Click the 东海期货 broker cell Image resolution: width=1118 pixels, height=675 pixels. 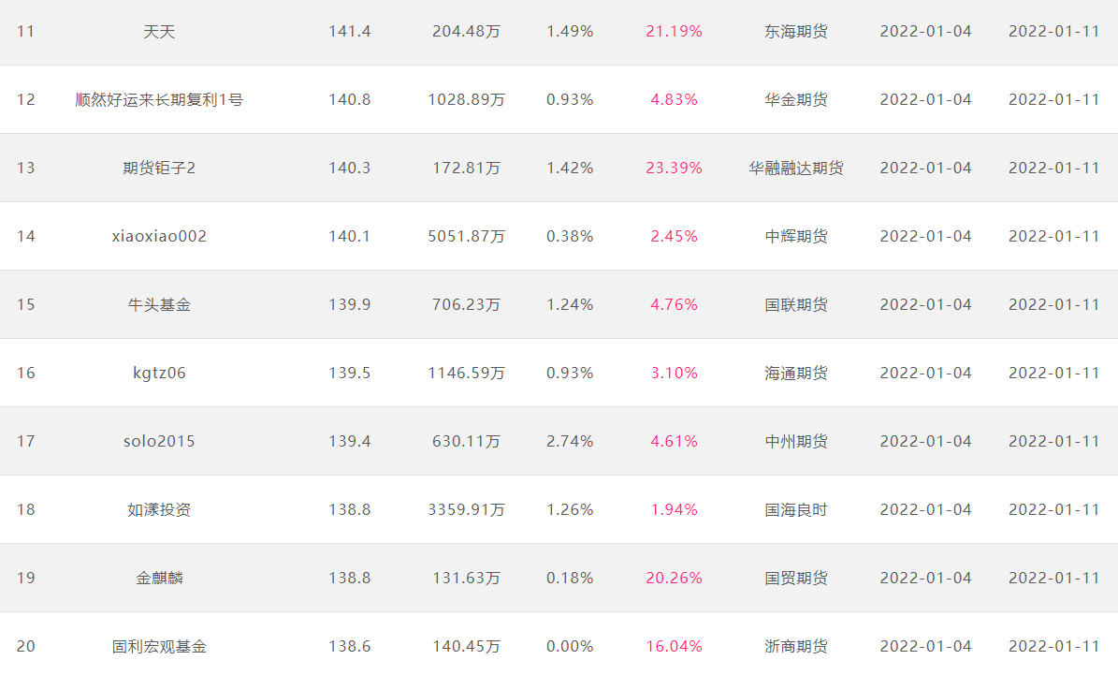tap(796, 32)
